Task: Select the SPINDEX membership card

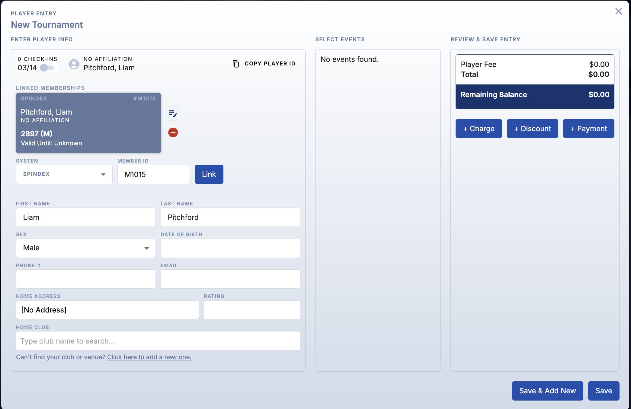Action: pyautogui.click(x=88, y=122)
